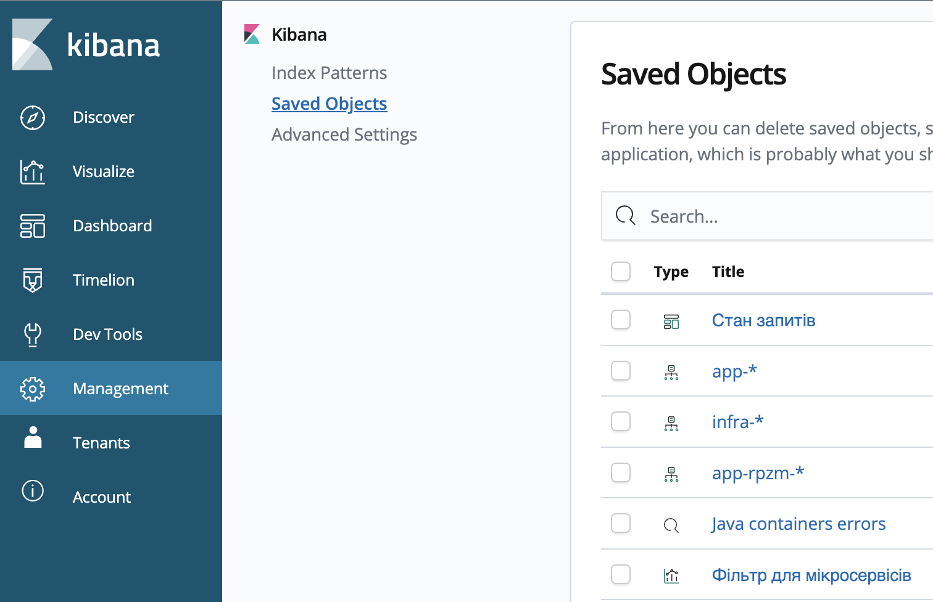Screen dimensions: 933x602
Task: Open the Java containers errors saved search
Action: click(798, 524)
